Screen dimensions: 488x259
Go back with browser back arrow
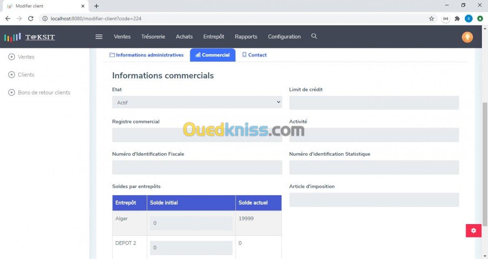tap(8, 19)
